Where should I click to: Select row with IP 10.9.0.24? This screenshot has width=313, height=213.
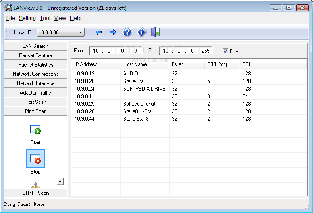[189, 89]
